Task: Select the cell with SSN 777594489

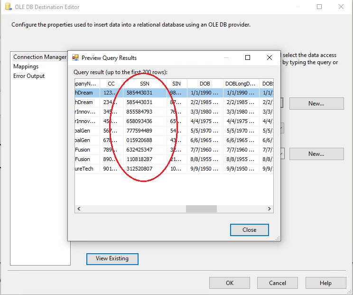Action: click(x=139, y=131)
